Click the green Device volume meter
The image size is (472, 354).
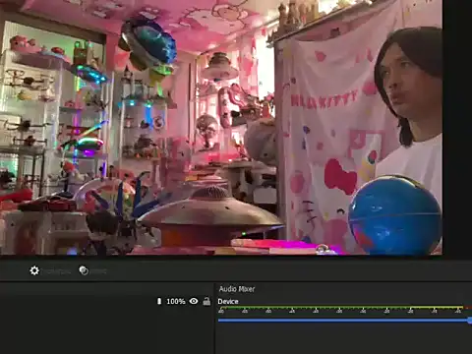[x=314, y=308]
